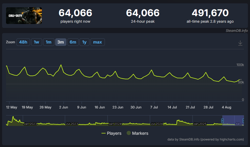Click the 26 May x-axis label

click(46, 107)
